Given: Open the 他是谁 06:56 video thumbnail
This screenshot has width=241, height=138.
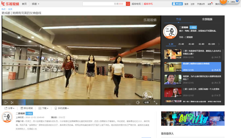Looking at the screenshot, I should tap(173, 80).
